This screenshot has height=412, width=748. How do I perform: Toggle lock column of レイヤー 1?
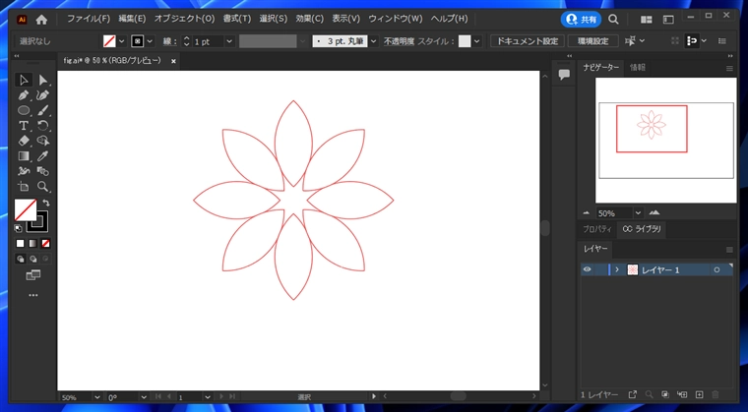[x=599, y=269]
